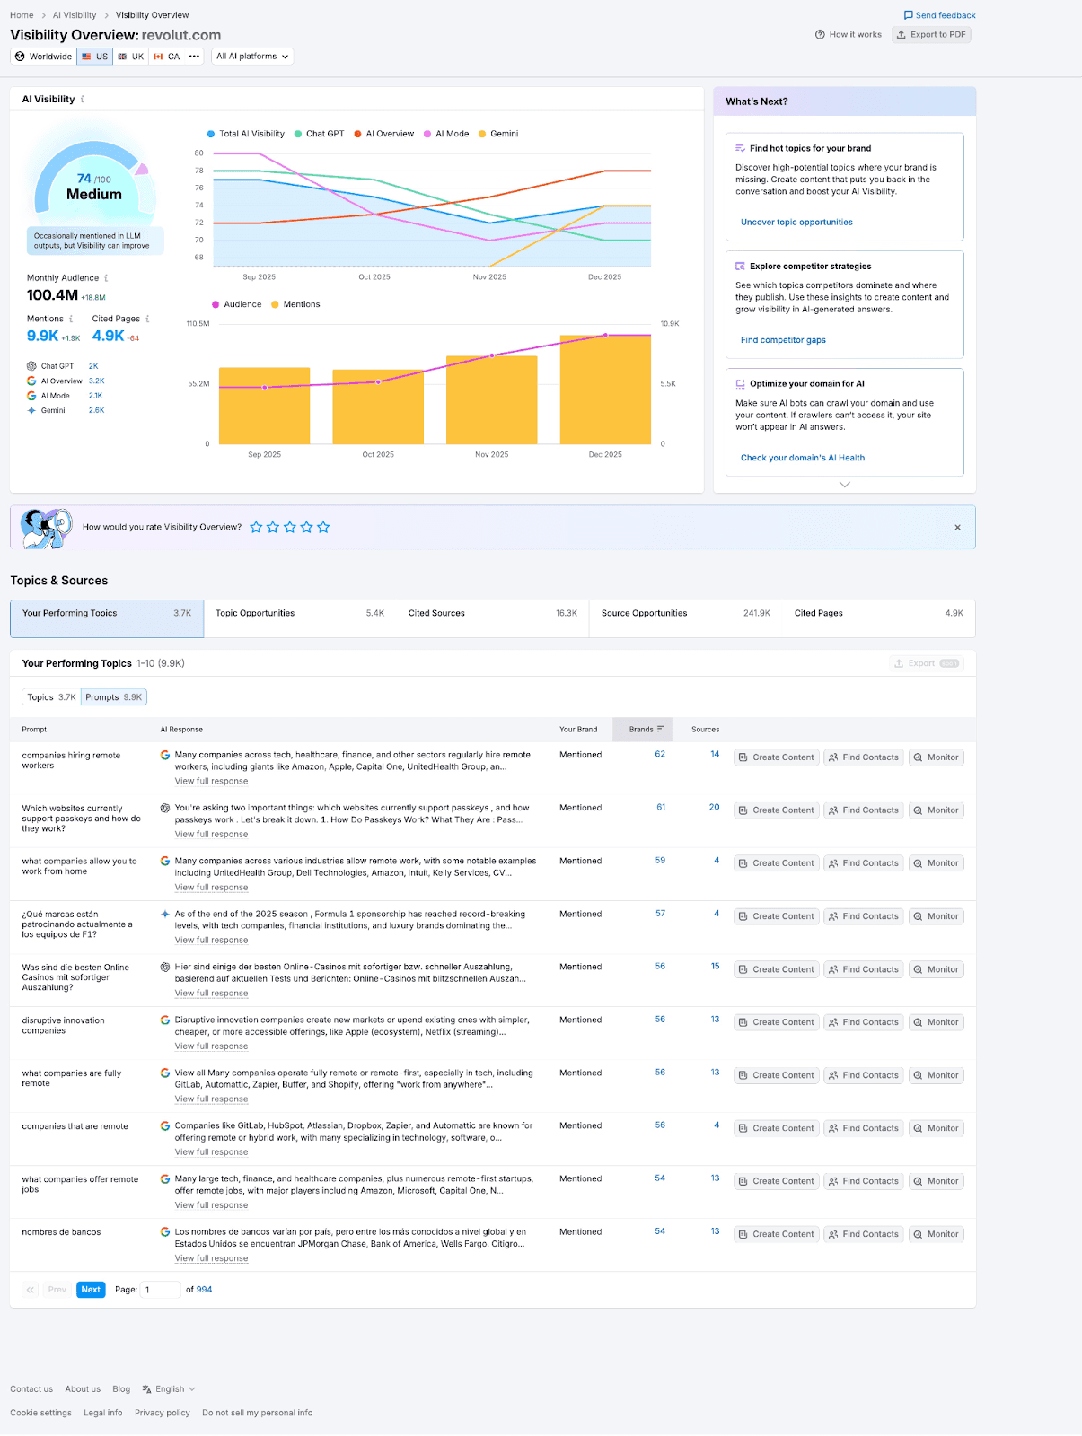Screen dimensions: 1082x1436
Task: Click the Cookie settings footer link
Action: point(41,1413)
